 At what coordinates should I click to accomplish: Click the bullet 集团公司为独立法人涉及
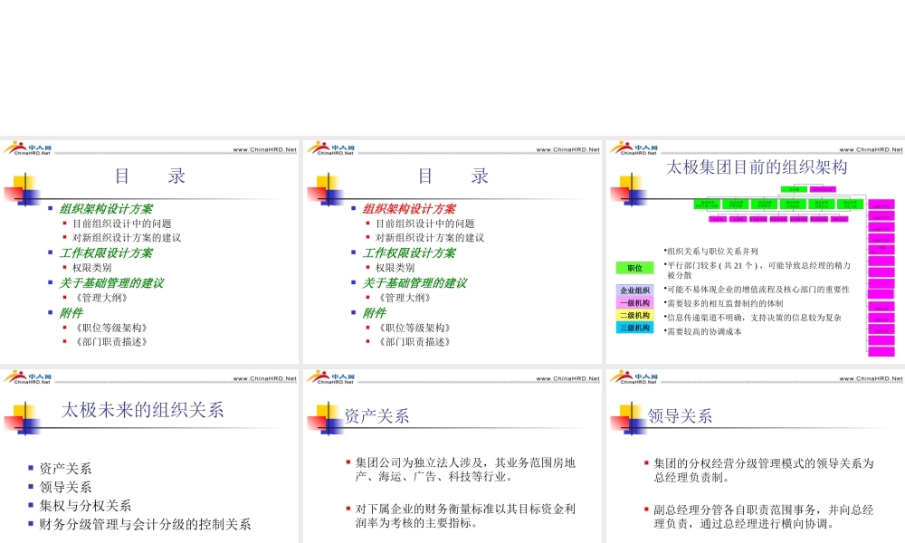tap(464, 469)
